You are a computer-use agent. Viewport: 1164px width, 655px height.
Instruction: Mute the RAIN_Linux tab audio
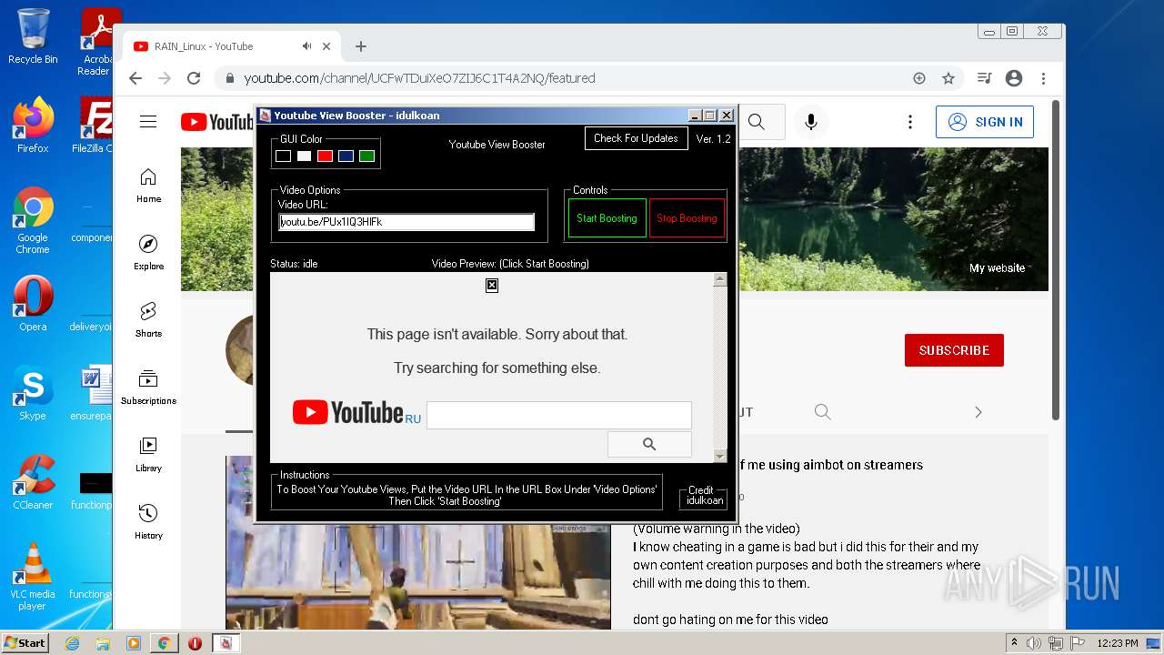[307, 46]
